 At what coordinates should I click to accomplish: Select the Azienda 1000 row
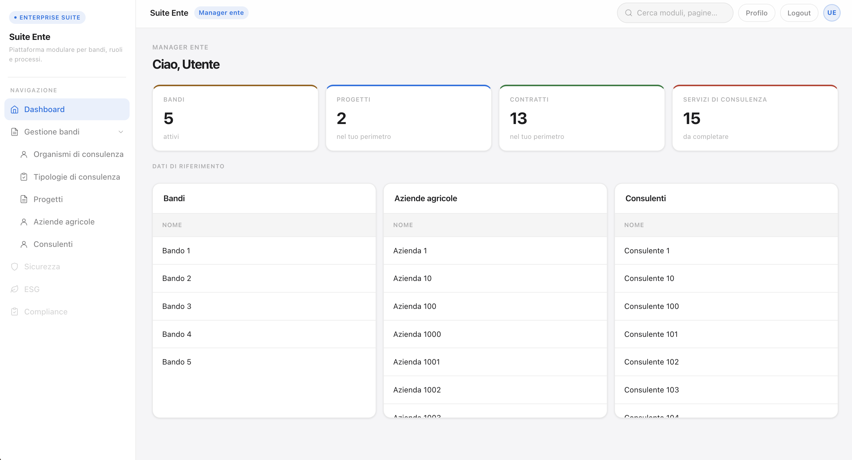tap(495, 334)
